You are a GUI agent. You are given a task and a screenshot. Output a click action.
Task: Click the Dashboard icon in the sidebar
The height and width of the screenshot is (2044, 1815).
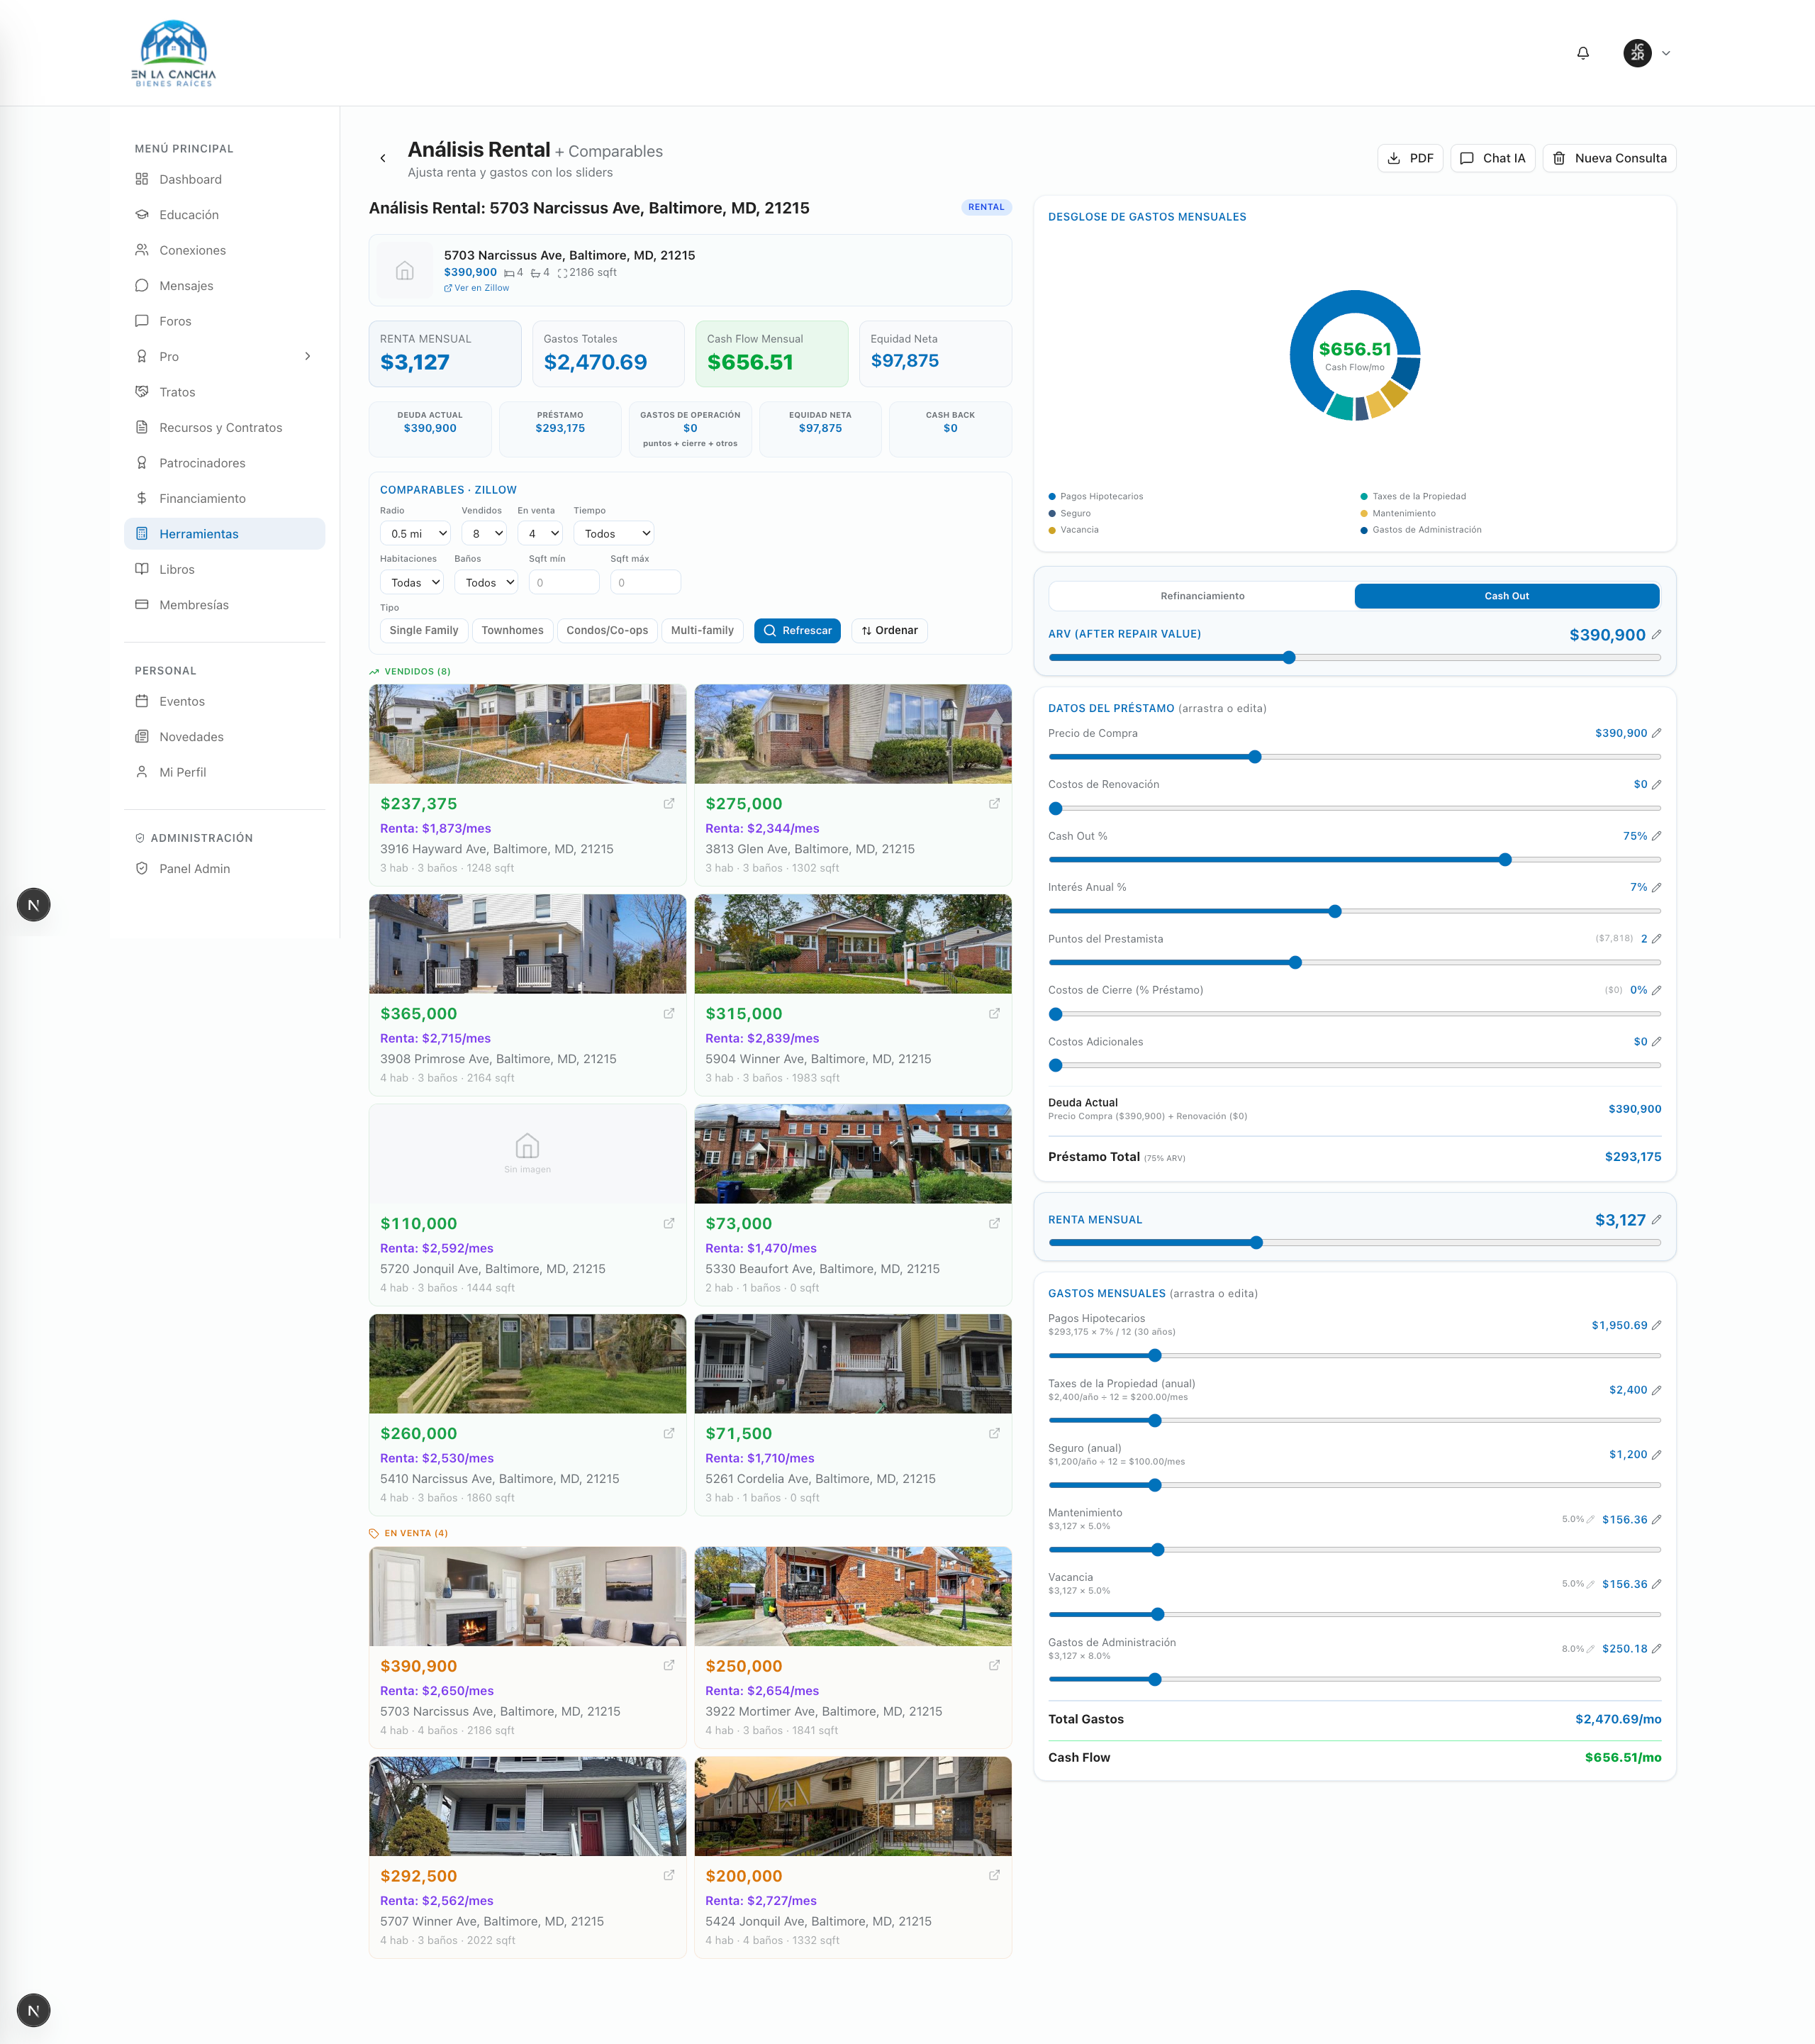pos(142,179)
